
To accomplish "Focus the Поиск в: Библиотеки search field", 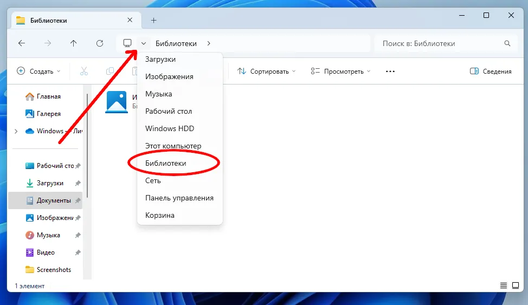I will [x=446, y=43].
